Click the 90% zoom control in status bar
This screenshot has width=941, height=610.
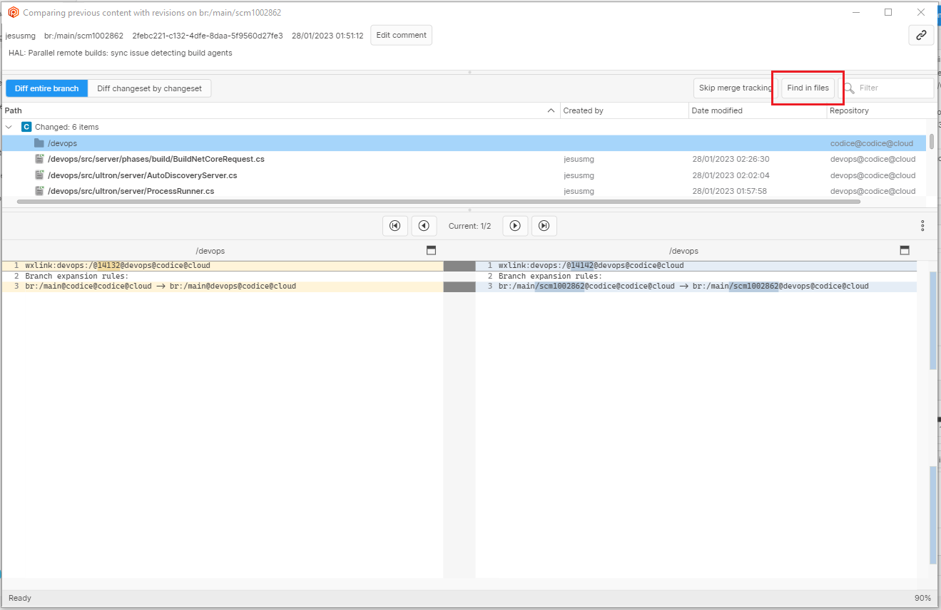pyautogui.click(x=922, y=598)
